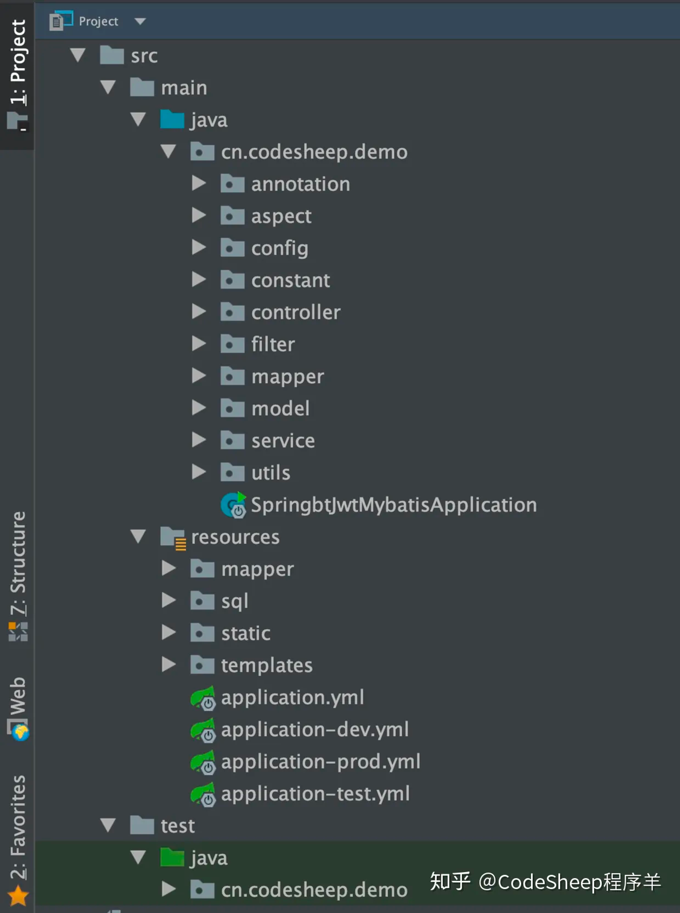Select the application-dev.yml file name
Viewport: 680px width, 913px height.
315,730
